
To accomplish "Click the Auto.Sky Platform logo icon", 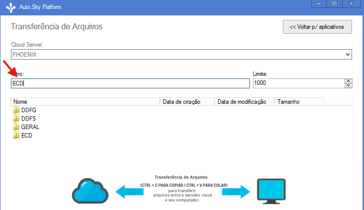I will pos(10,7).
